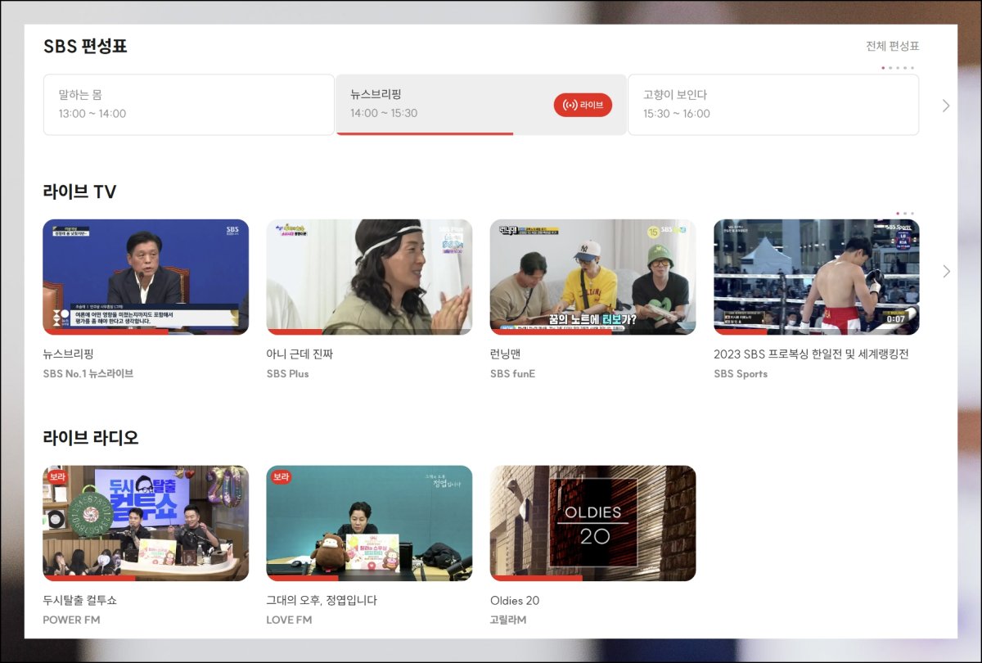Open the 뉴스브리핑 live TV thumbnail
Image resolution: width=982 pixels, height=663 pixels.
coord(146,277)
